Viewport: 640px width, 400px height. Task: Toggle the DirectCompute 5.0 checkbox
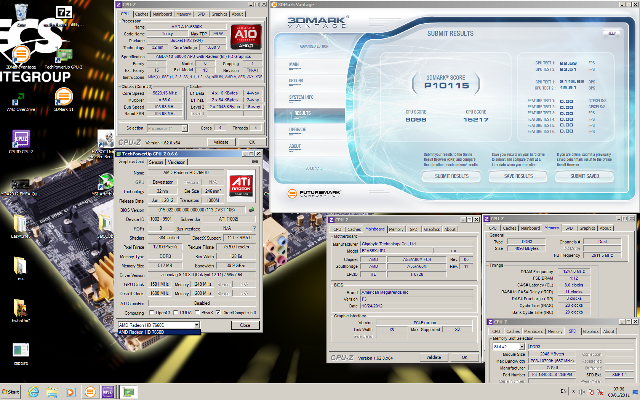[x=218, y=313]
